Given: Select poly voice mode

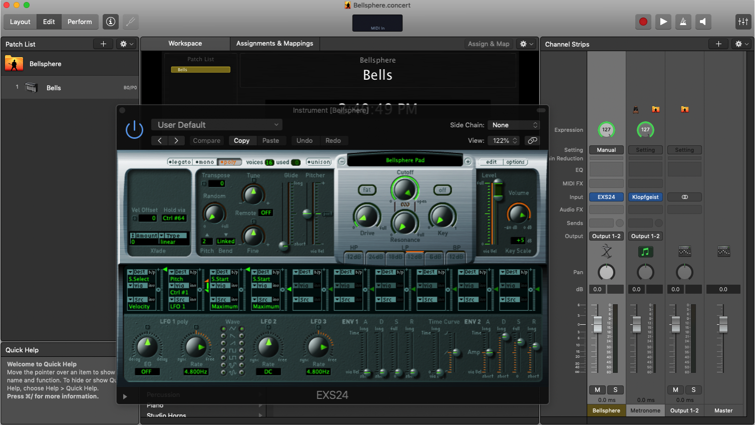Looking at the screenshot, I should 229,162.
